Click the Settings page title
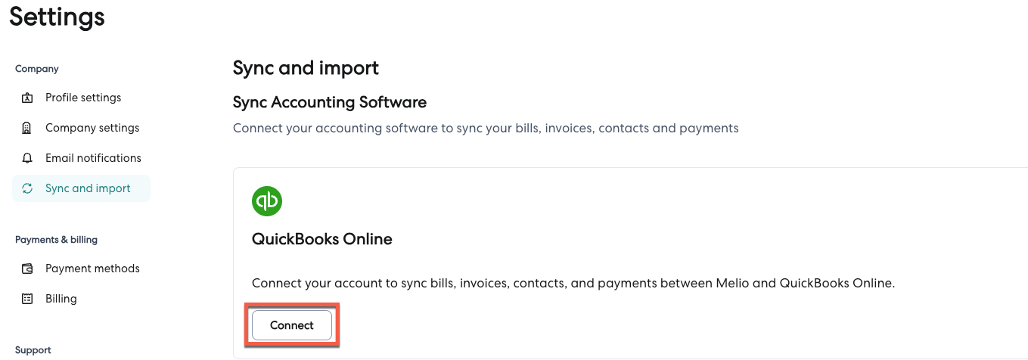 (x=57, y=17)
